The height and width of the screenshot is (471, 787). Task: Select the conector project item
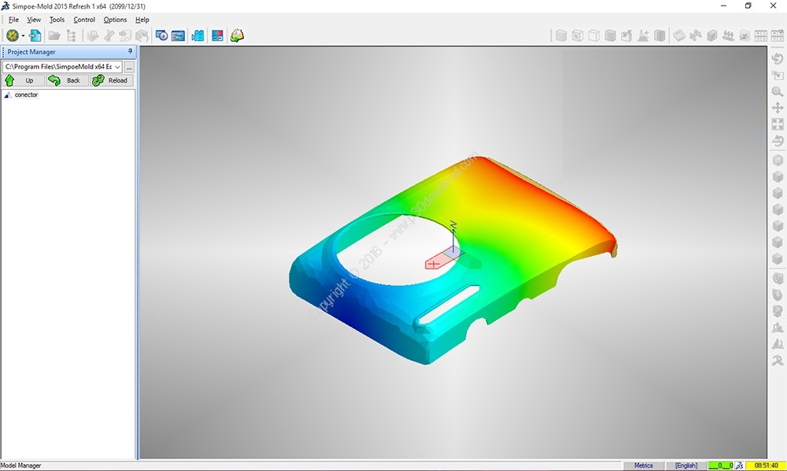pyautogui.click(x=26, y=95)
